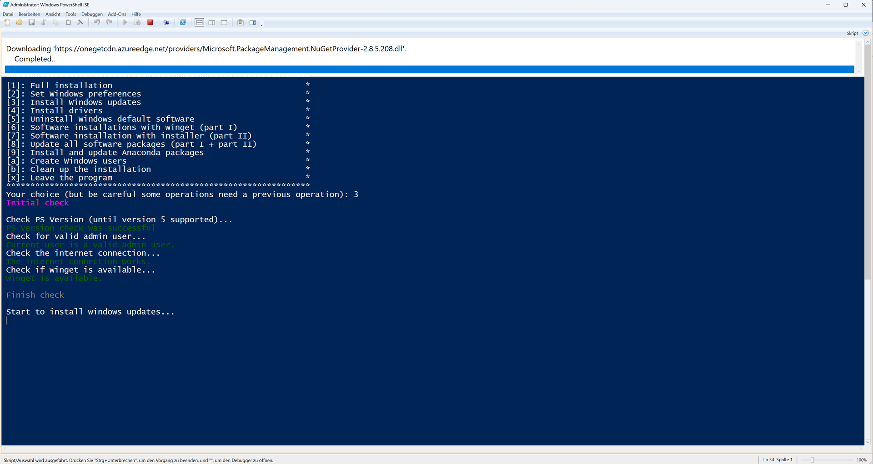The height and width of the screenshot is (464, 873).
Task: Click the 100% zoom level value
Action: [862, 460]
